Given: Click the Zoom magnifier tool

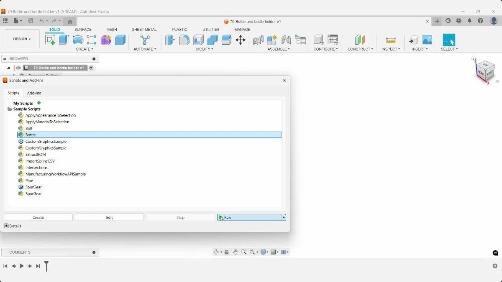Looking at the screenshot, I should 244,252.
